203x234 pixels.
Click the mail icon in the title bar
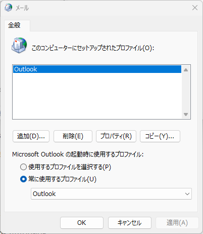click(8, 8)
